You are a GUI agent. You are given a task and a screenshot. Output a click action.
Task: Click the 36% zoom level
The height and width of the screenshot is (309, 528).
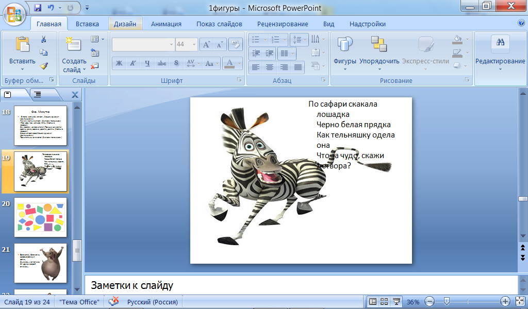click(x=413, y=302)
